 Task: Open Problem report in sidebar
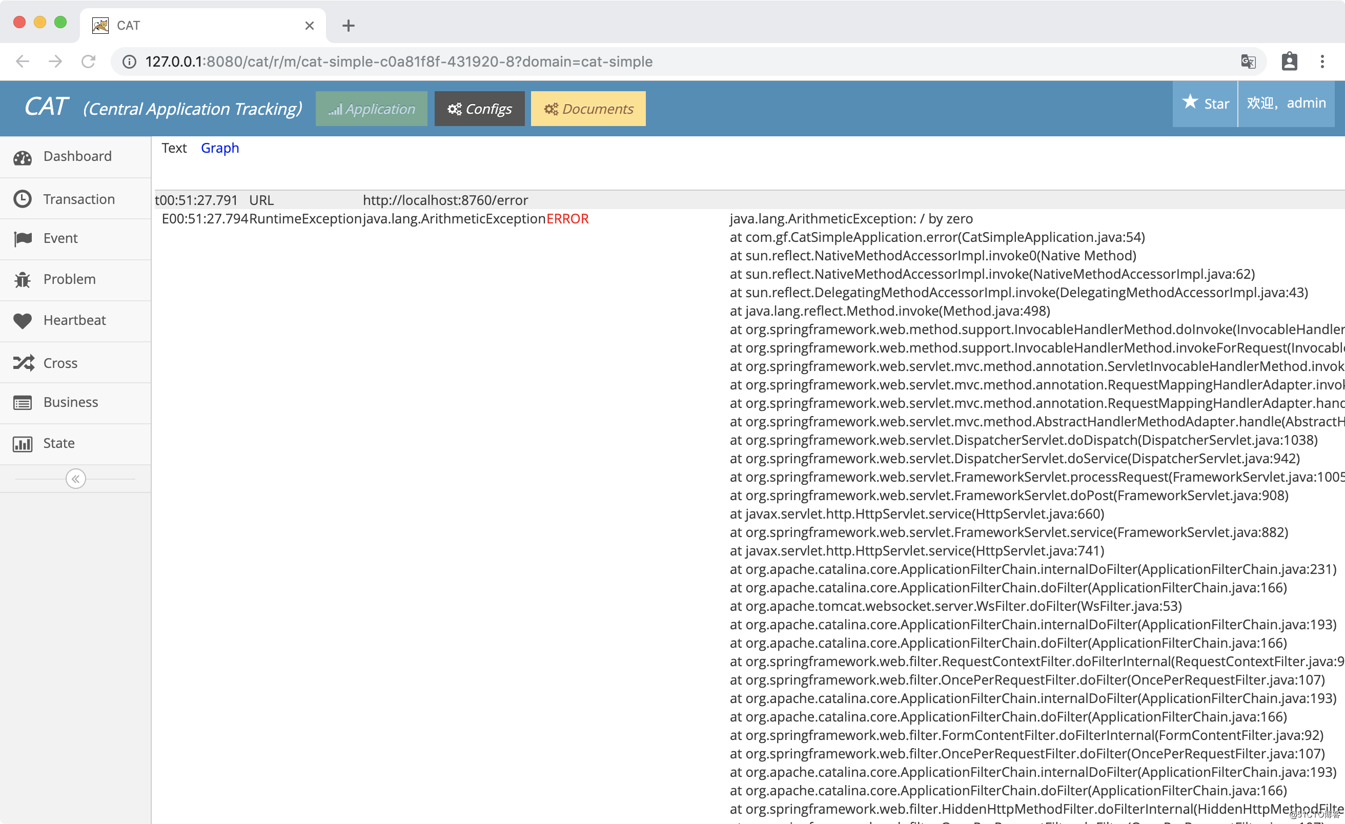[75, 279]
